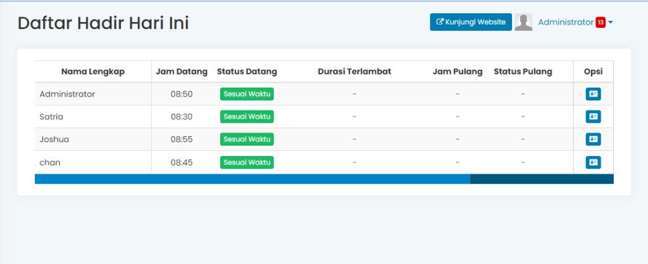This screenshot has height=264, width=648.
Task: Click the Durasi Terlambat column header
Action: pyautogui.click(x=354, y=71)
